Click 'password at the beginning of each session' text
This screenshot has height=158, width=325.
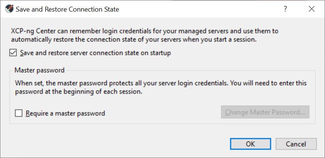78,92
